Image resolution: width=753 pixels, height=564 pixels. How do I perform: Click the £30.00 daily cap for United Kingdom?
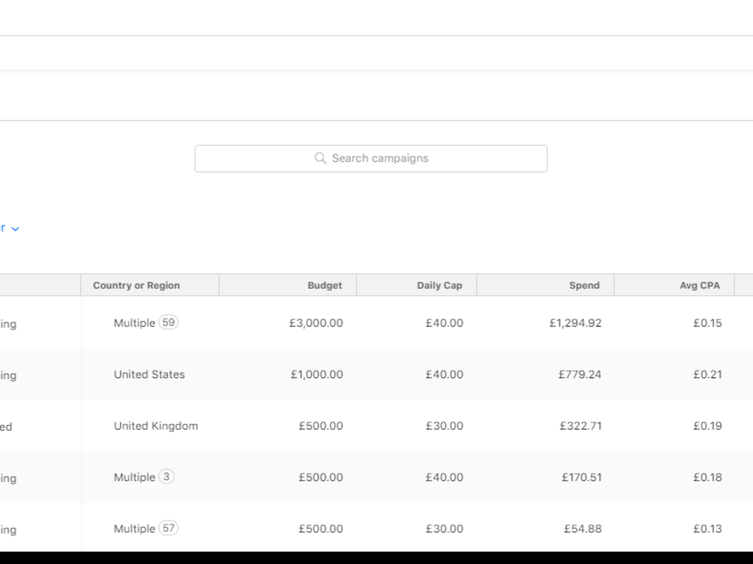click(444, 426)
